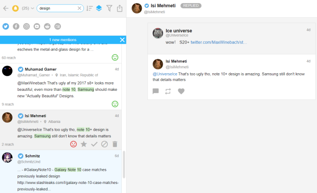This screenshot has width=317, height=193.
Task: Set sentiment smiley on 60 reach mention
Action: click(115, 57)
